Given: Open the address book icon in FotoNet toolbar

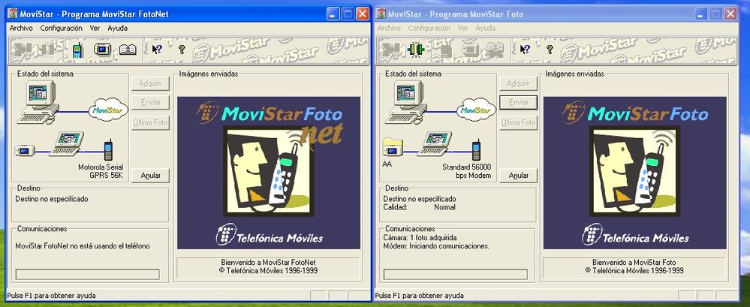Looking at the screenshot, I should (x=128, y=50).
